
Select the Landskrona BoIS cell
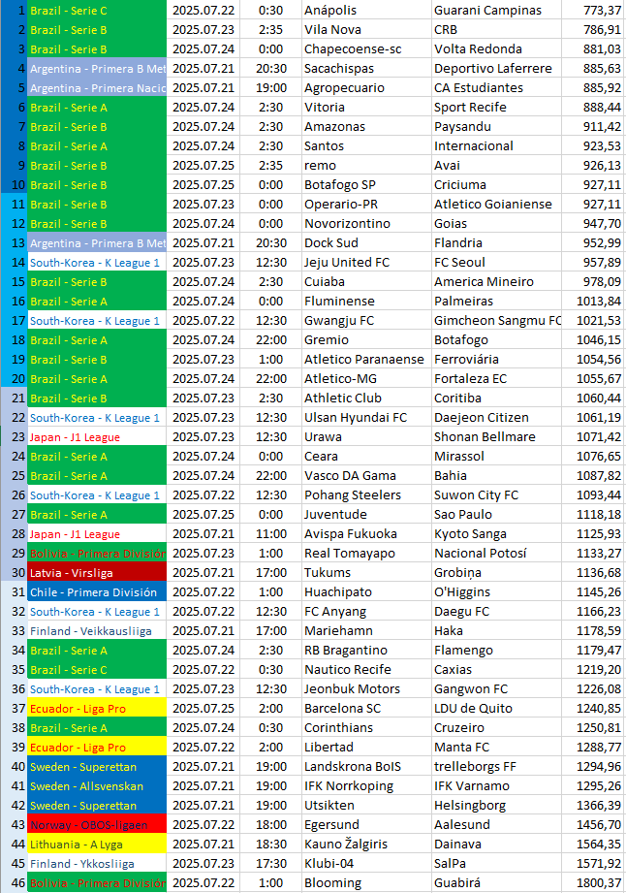pos(366,766)
